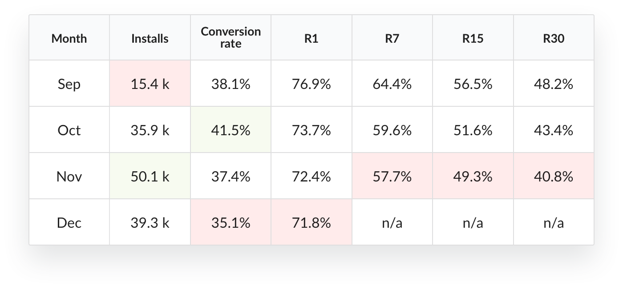Select the Conversion rate column header
Screen dimensions: 623x290
[x=231, y=38]
